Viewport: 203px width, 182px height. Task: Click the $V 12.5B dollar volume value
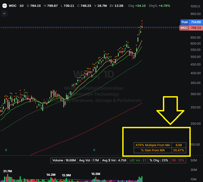tap(117, 6)
